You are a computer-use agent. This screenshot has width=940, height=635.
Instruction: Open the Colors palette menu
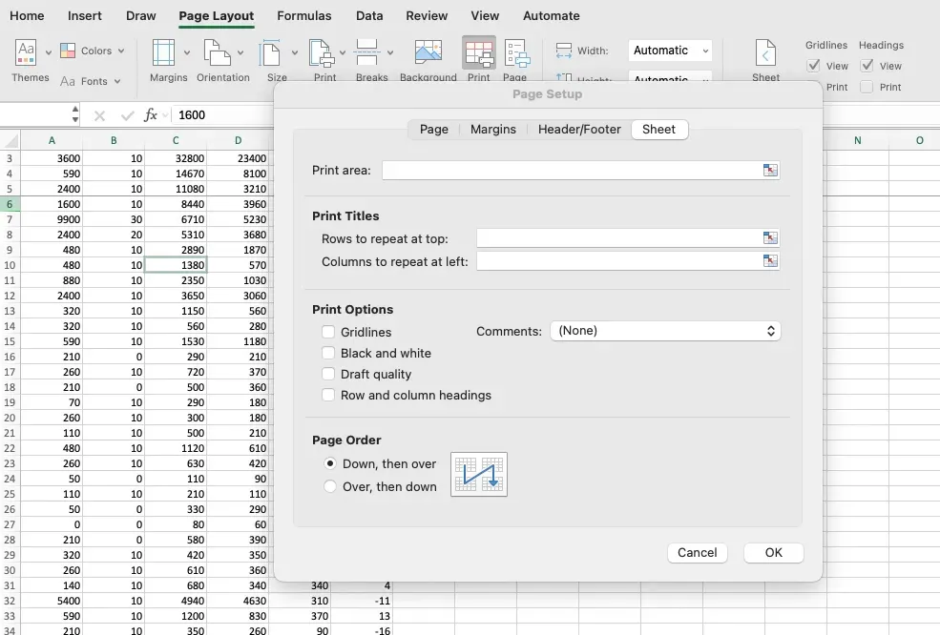[93, 51]
